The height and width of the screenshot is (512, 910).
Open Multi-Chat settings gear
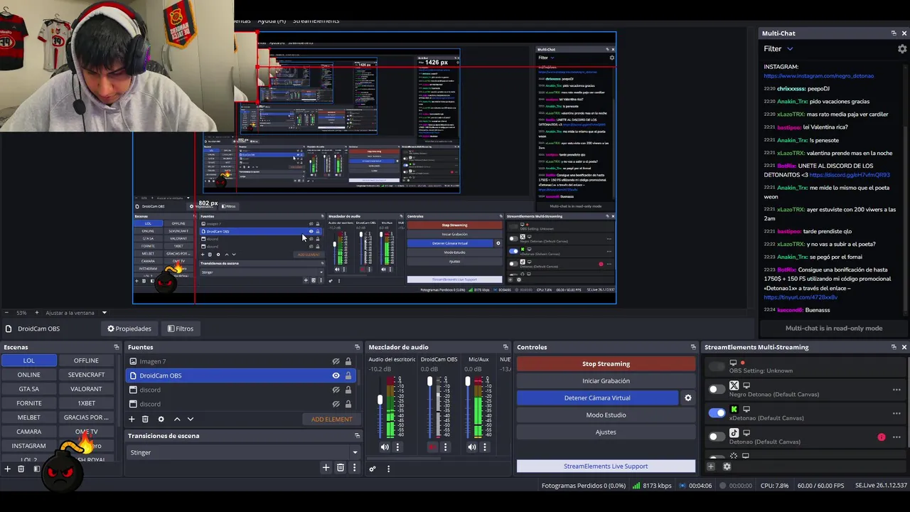coord(902,49)
